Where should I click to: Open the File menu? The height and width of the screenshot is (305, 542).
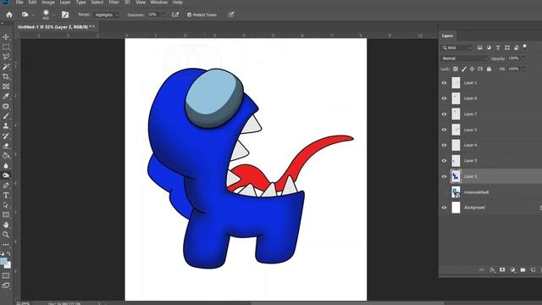pyautogui.click(x=19, y=3)
